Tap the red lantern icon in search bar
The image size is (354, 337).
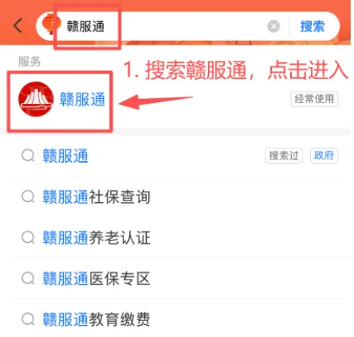coord(51,24)
